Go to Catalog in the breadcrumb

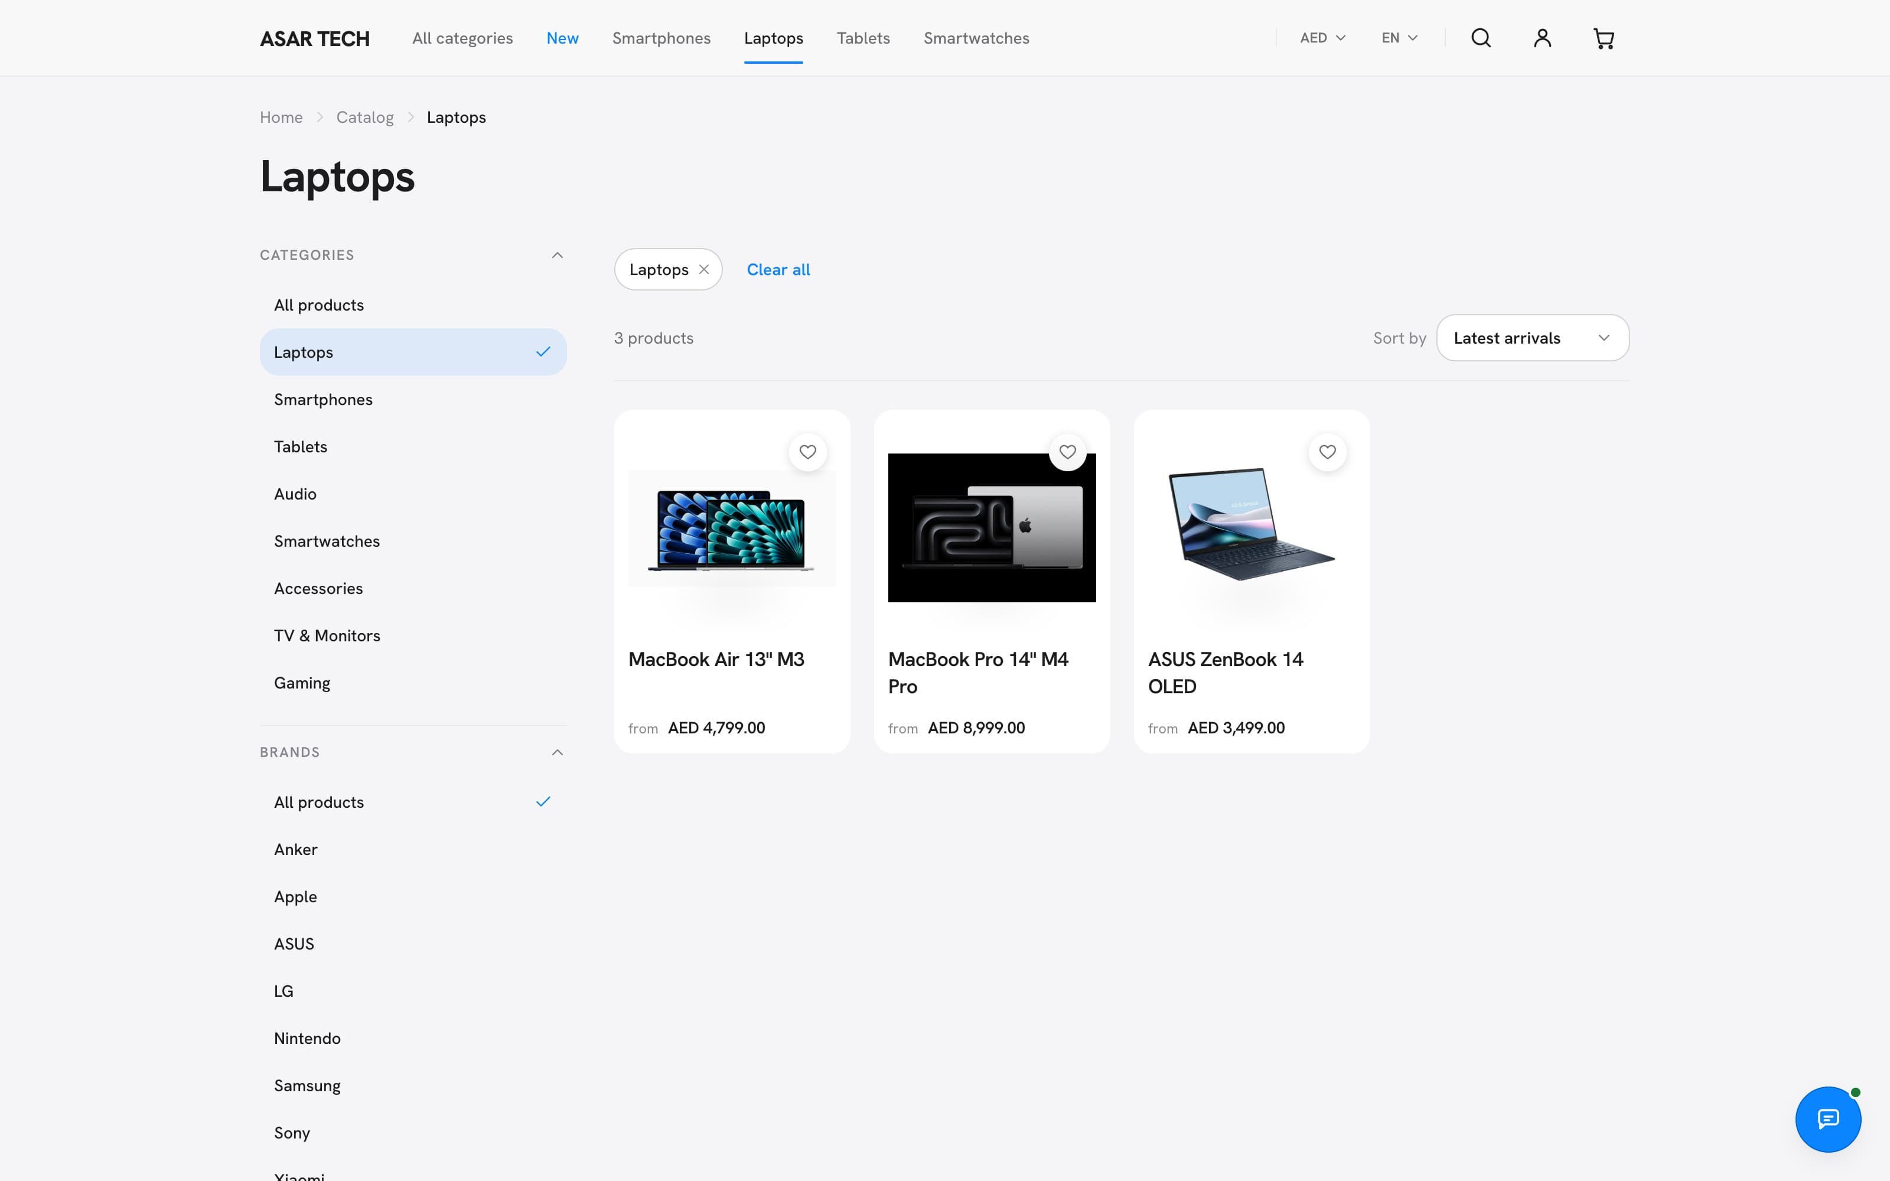(365, 117)
